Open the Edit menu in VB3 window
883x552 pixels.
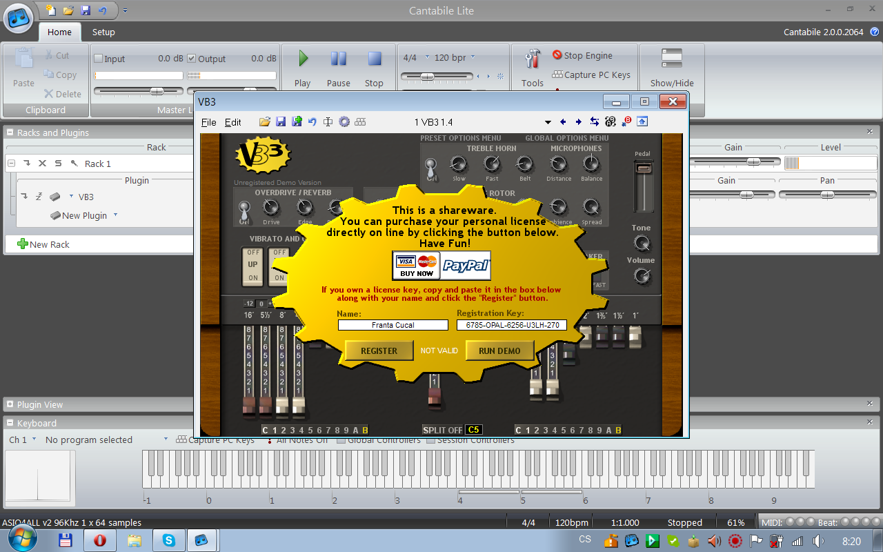click(x=233, y=122)
